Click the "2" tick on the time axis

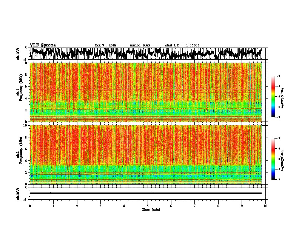click(77, 206)
